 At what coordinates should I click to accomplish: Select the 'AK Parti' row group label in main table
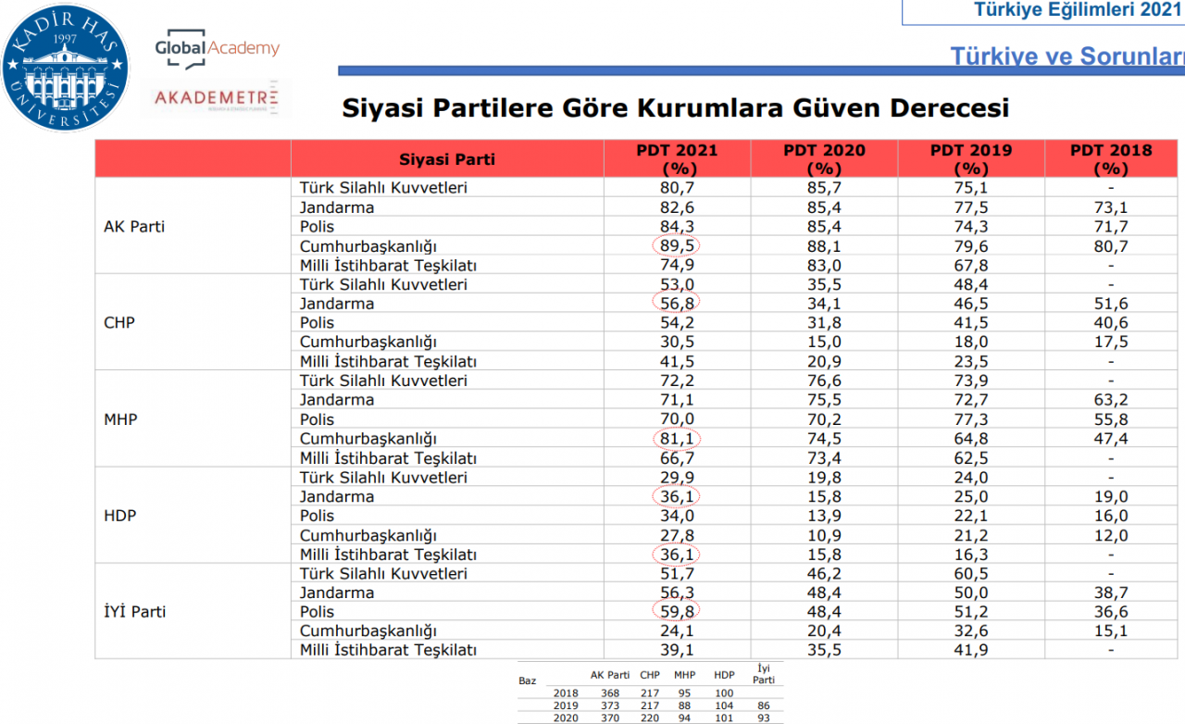(134, 227)
